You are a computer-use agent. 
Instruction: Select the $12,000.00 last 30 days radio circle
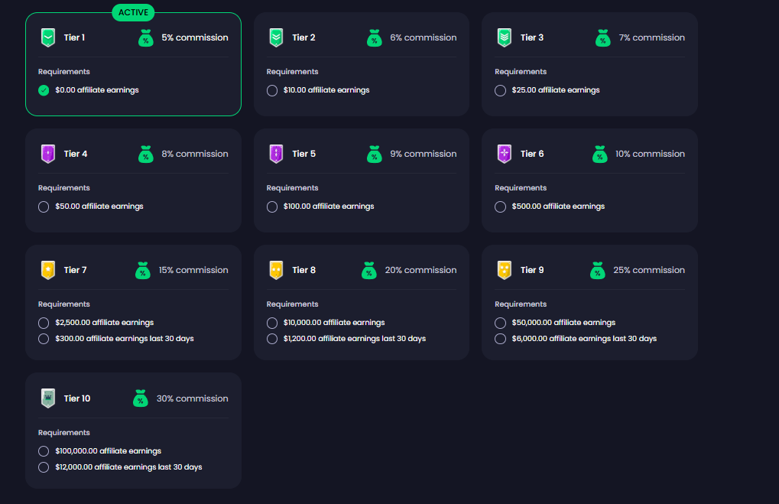click(44, 467)
